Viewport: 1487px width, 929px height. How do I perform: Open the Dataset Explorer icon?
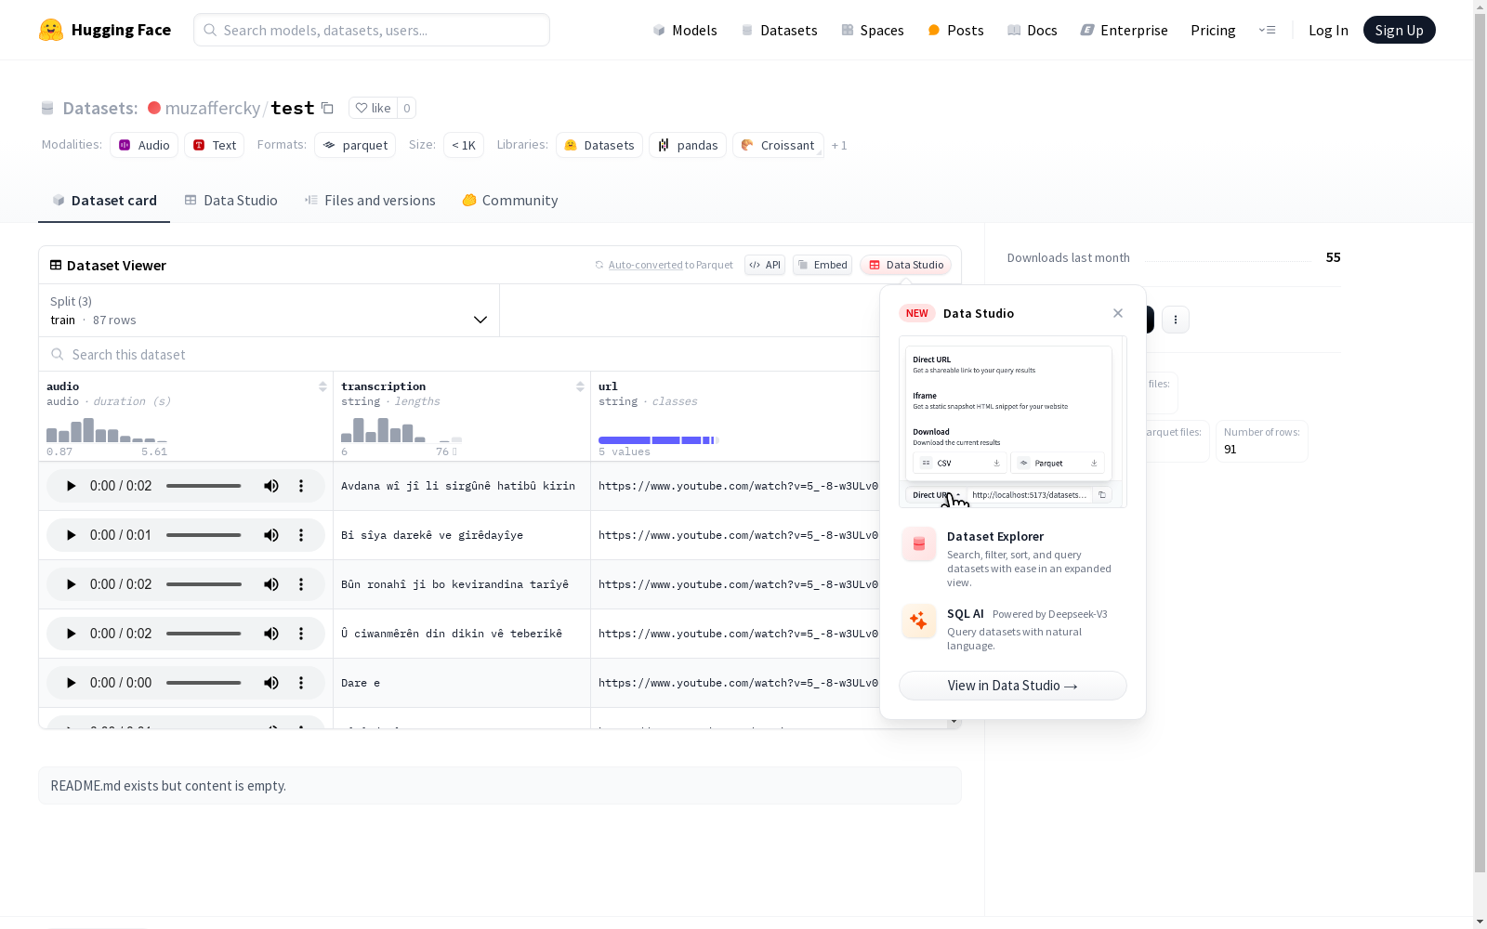[919, 544]
